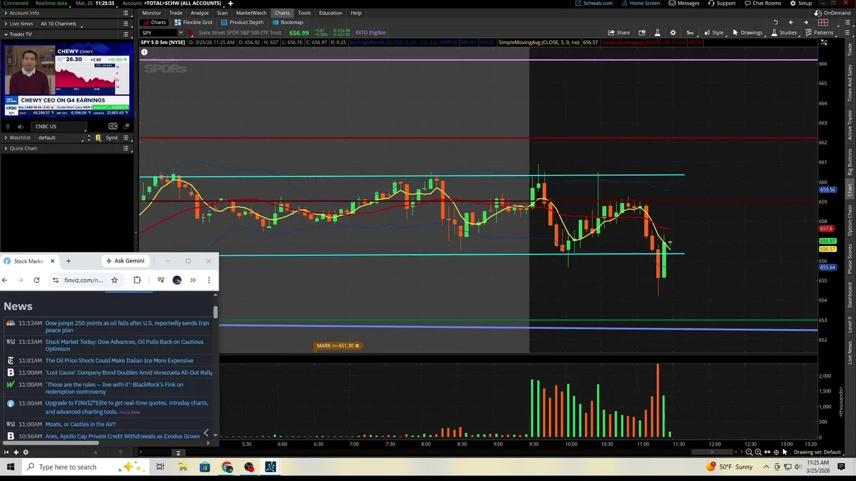Remove the MARK <= 651.30 alert
The image size is (856, 481).
click(356, 346)
